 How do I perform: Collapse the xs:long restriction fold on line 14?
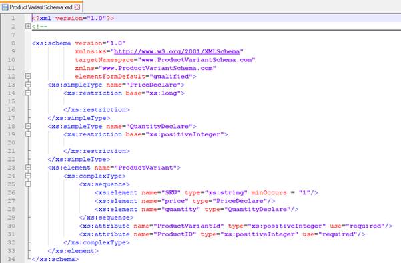(28, 93)
